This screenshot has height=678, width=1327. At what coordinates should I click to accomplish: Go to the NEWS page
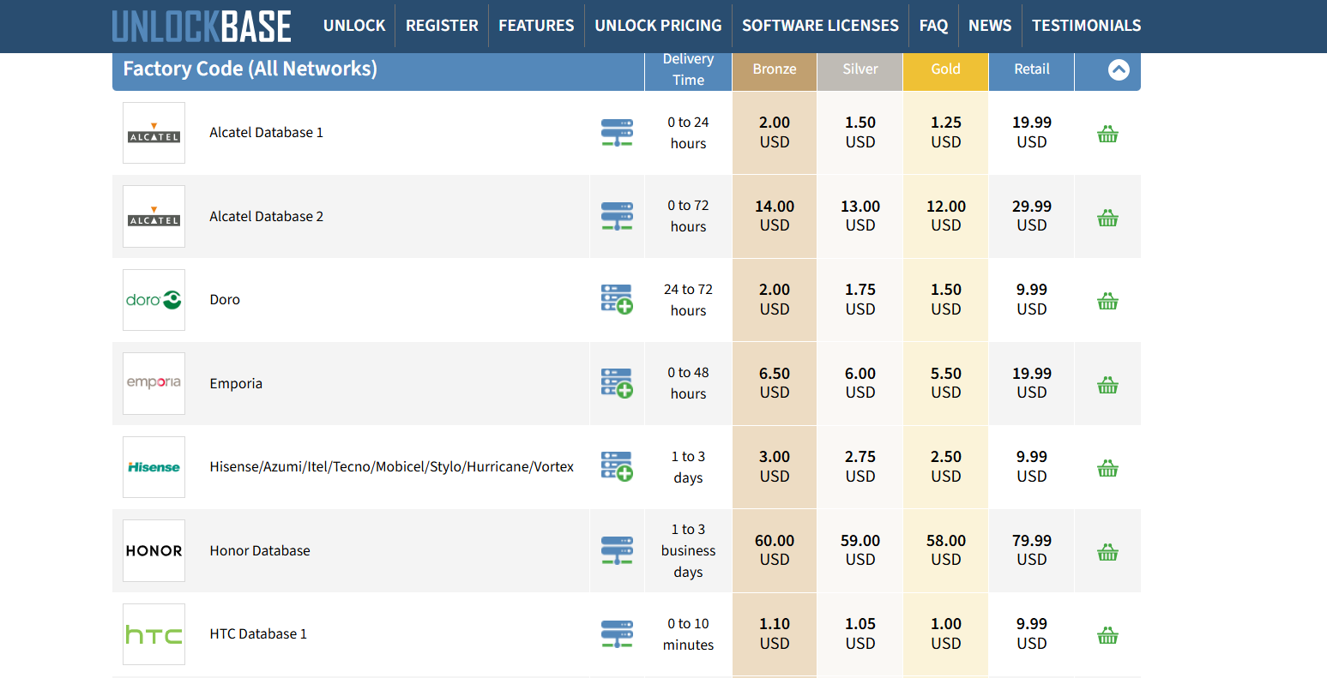[x=990, y=26]
